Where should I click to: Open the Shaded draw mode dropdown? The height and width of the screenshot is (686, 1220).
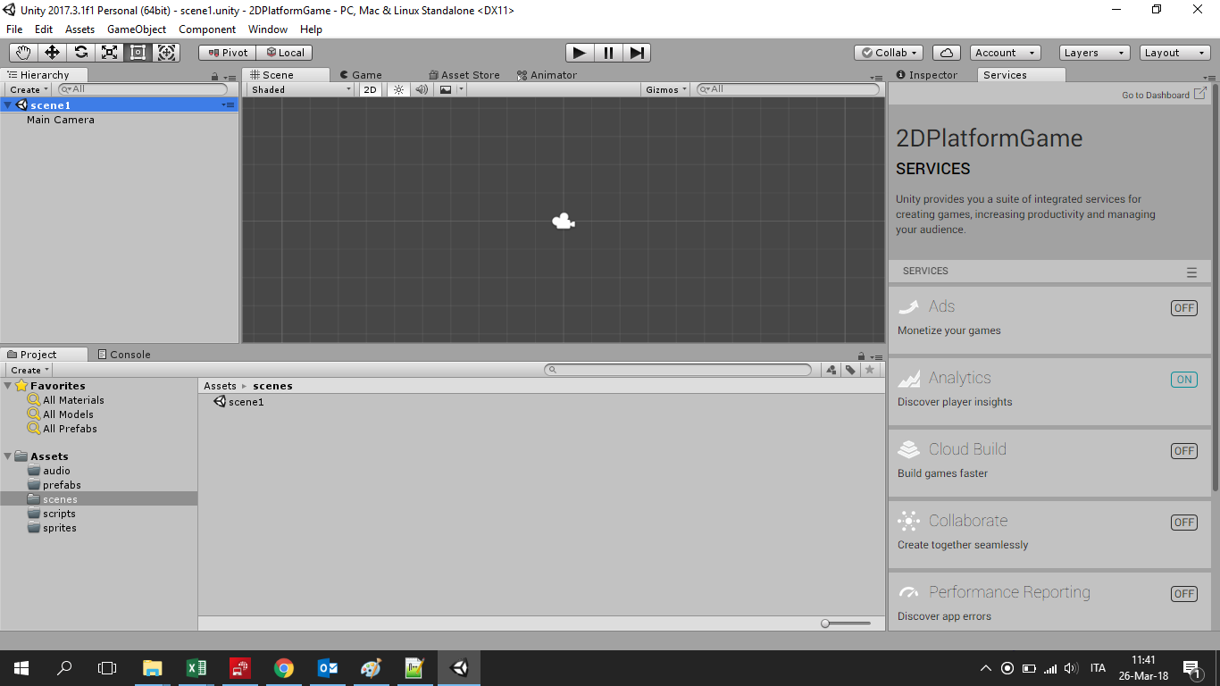coord(301,89)
